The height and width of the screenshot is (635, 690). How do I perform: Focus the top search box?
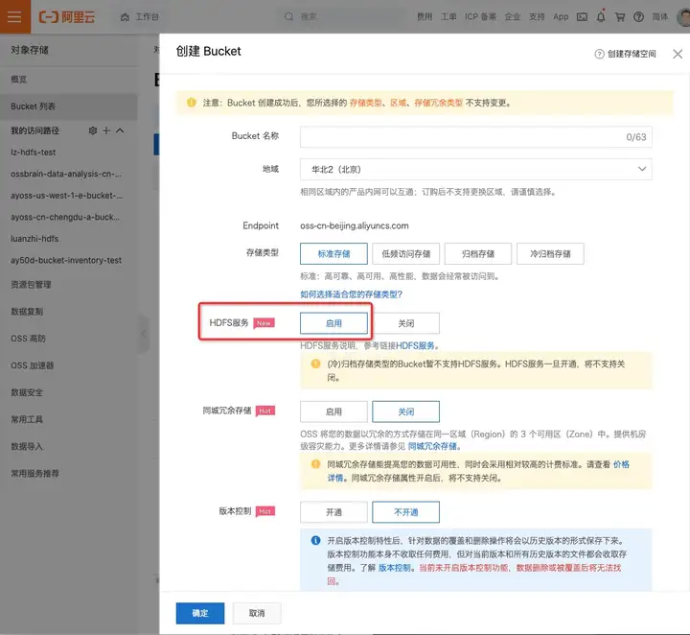[343, 16]
